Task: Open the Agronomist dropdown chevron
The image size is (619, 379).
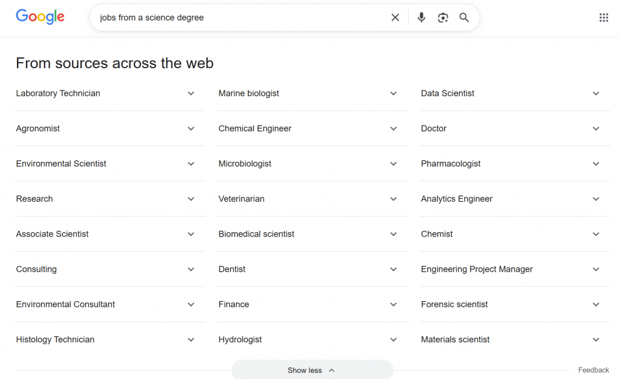Action: pyautogui.click(x=191, y=129)
